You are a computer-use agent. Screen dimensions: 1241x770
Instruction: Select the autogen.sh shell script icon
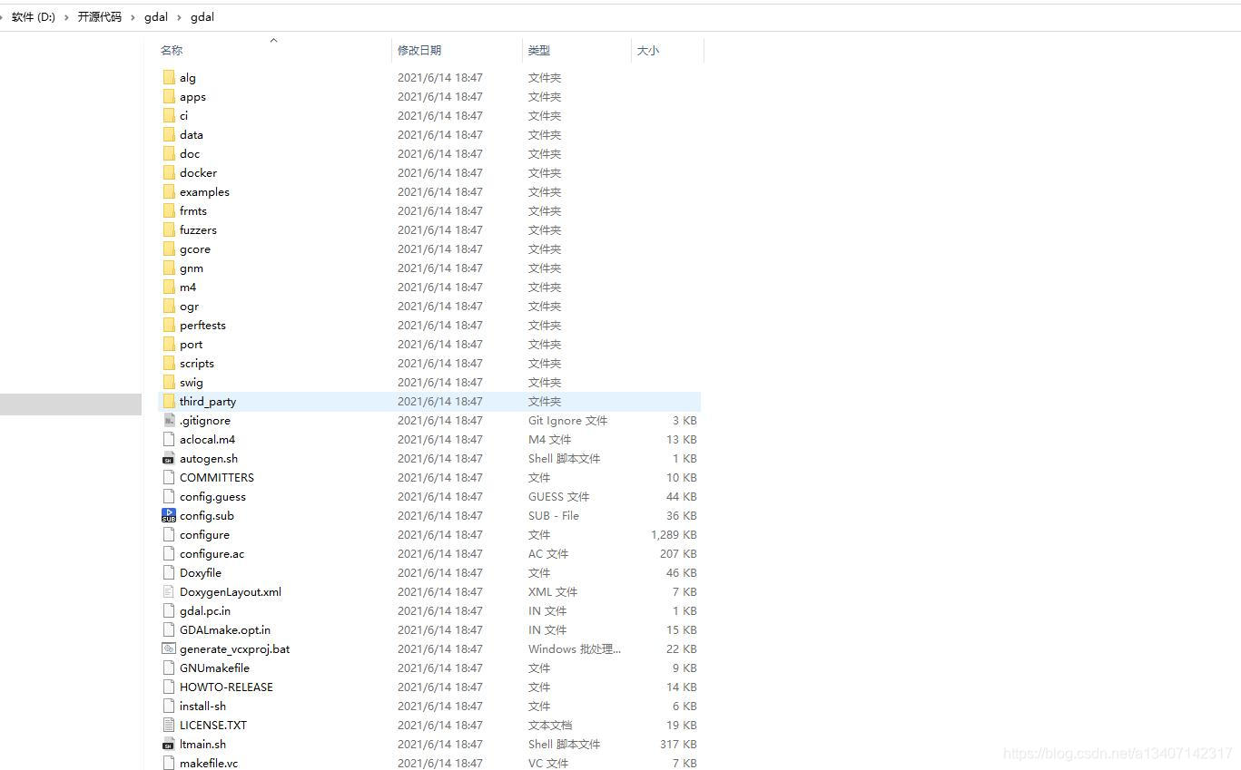point(168,459)
